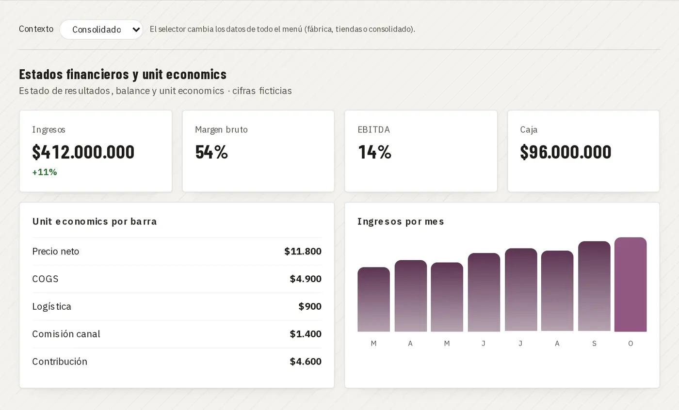Viewport: 679px width, 410px height.
Task: Select the "Logística" row label
Action: 52,306
